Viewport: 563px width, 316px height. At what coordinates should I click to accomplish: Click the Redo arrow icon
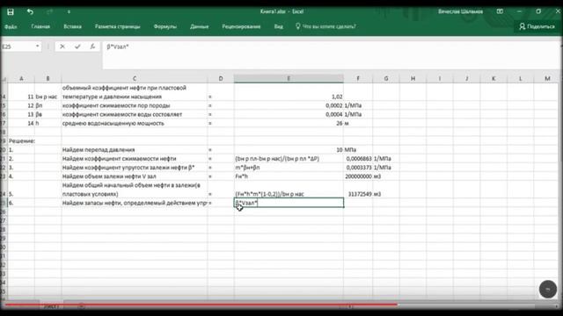[49, 11]
